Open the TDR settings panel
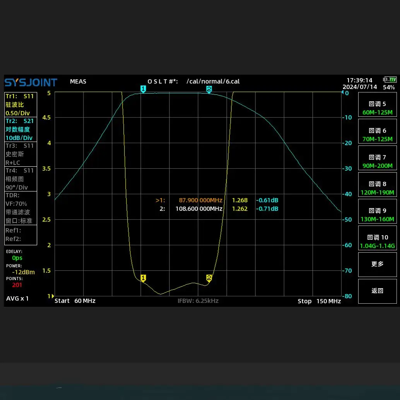This screenshot has height=400, width=400. tap(21, 208)
